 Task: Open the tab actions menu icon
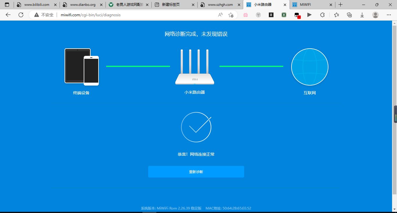click(7, 5)
